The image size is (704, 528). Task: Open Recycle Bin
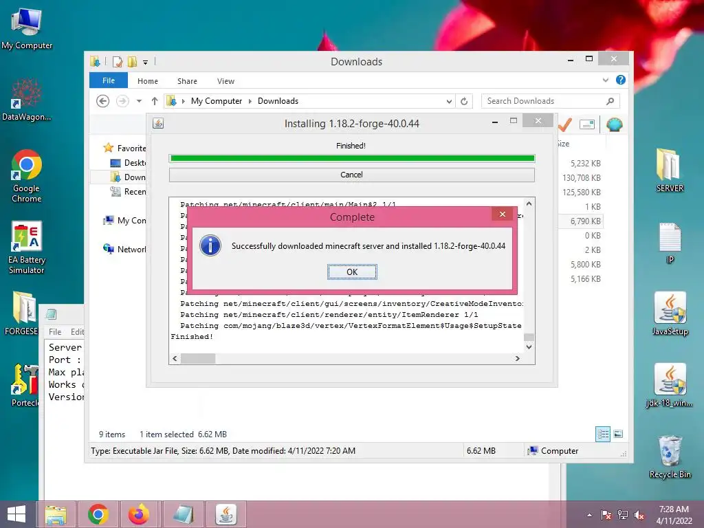(x=670, y=457)
